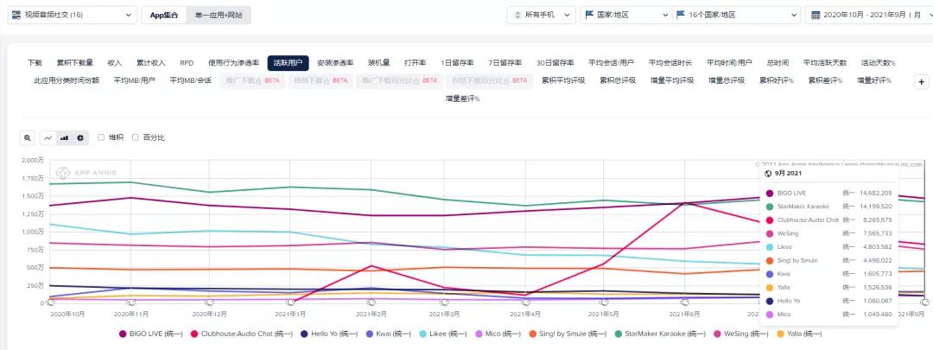Select the 增量差评% metric
Image resolution: width=933 pixels, height=350 pixels.
tap(462, 99)
